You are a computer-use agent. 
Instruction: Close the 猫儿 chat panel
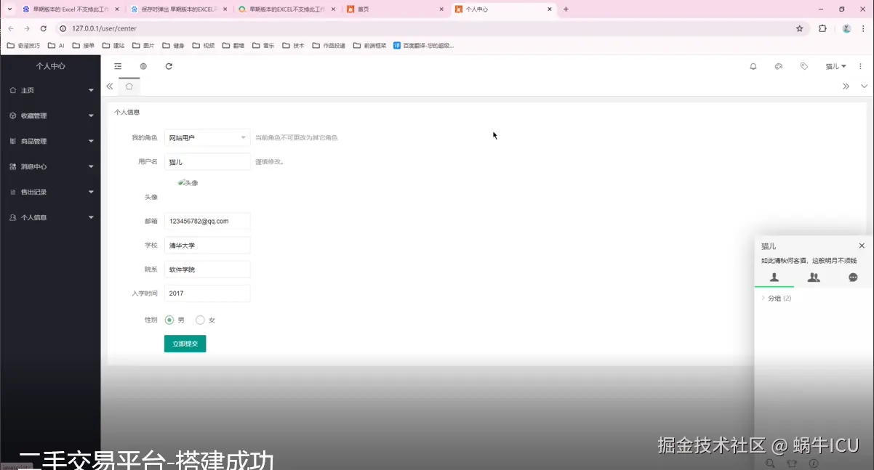click(x=862, y=246)
